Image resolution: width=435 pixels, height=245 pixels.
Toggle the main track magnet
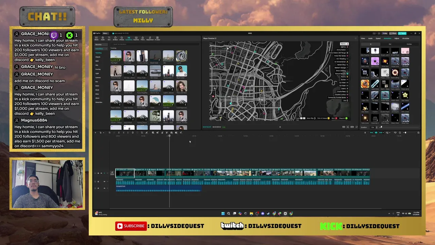click(x=371, y=133)
